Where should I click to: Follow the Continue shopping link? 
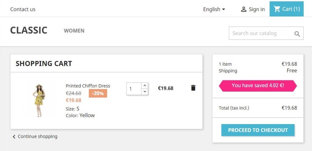(37, 137)
